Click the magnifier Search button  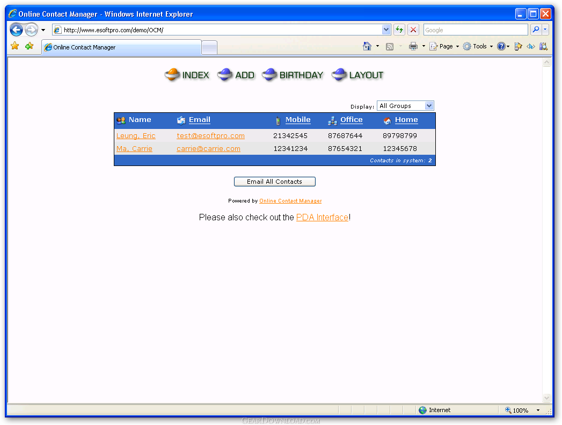pyautogui.click(x=536, y=30)
